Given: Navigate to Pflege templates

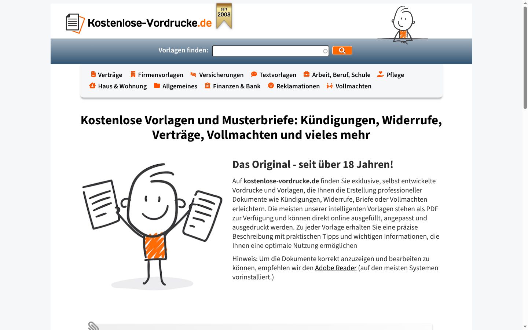Looking at the screenshot, I should click(x=395, y=75).
